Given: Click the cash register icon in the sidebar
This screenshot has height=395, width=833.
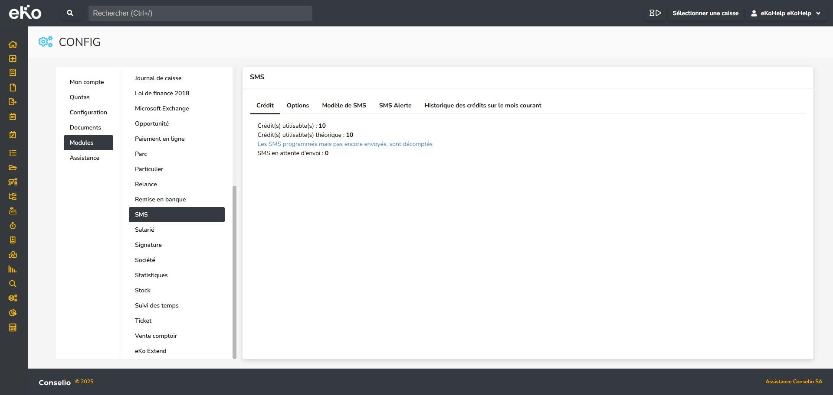Looking at the screenshot, I should coord(13,211).
